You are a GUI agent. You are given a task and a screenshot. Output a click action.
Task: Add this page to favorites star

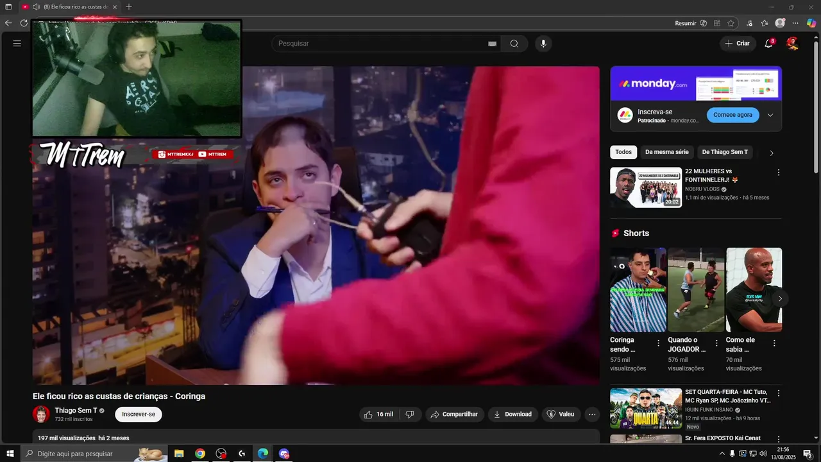point(731,23)
